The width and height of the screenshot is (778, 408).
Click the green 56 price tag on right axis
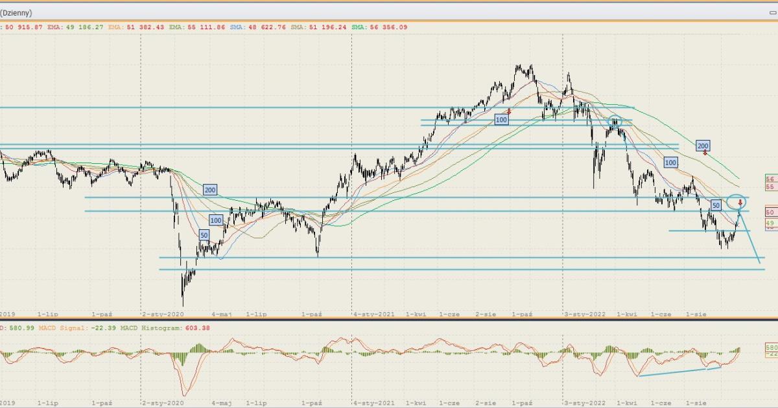pyautogui.click(x=770, y=179)
